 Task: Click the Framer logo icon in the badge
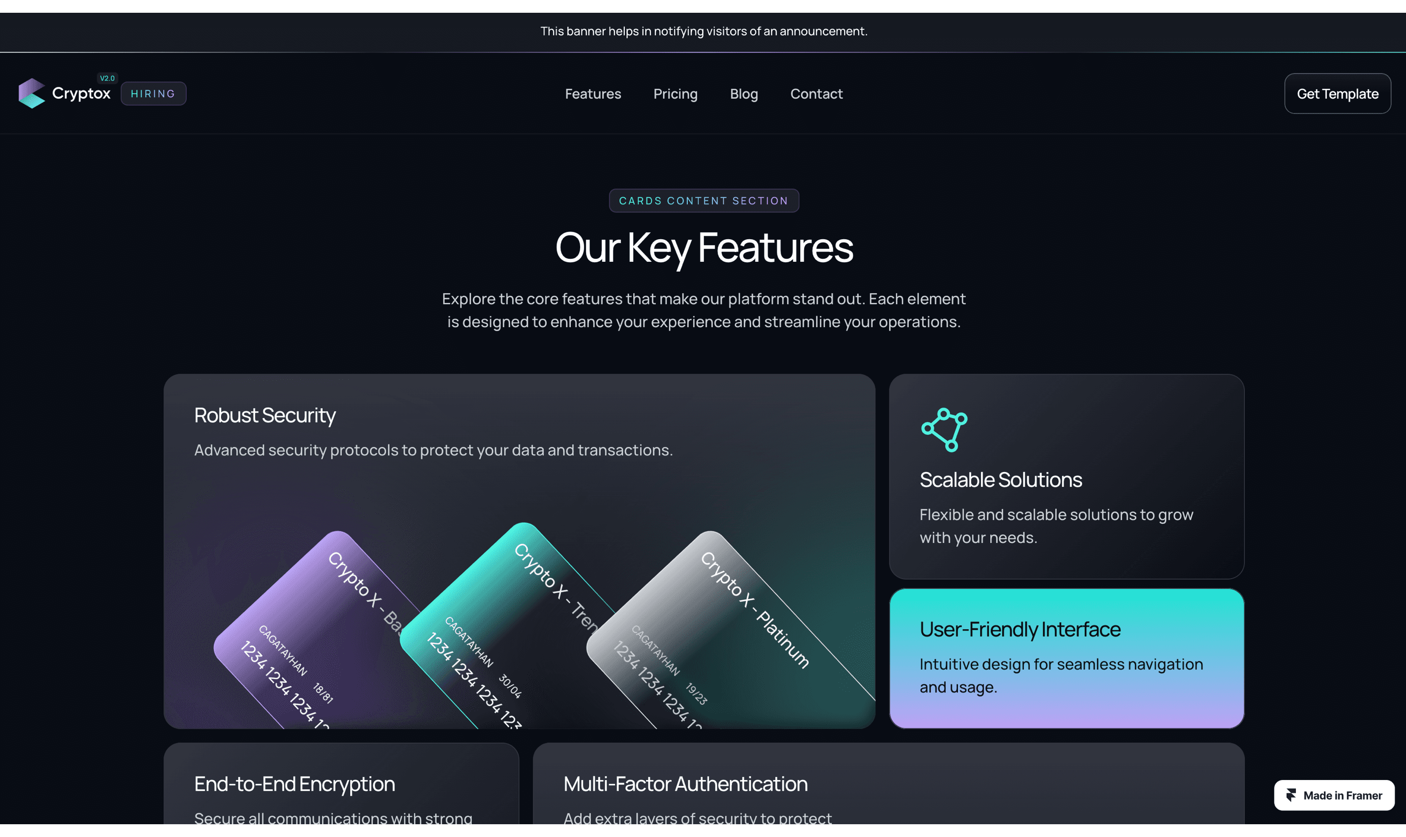click(1292, 795)
